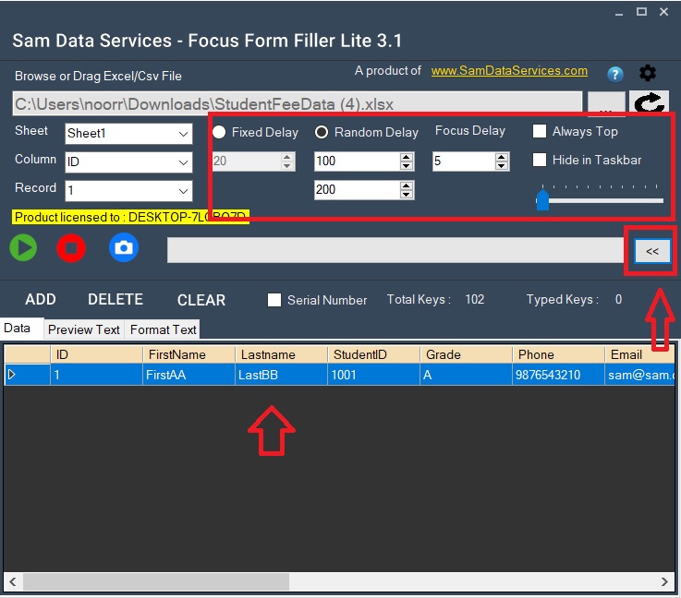
Task: Click the file path input field
Action: (x=298, y=103)
